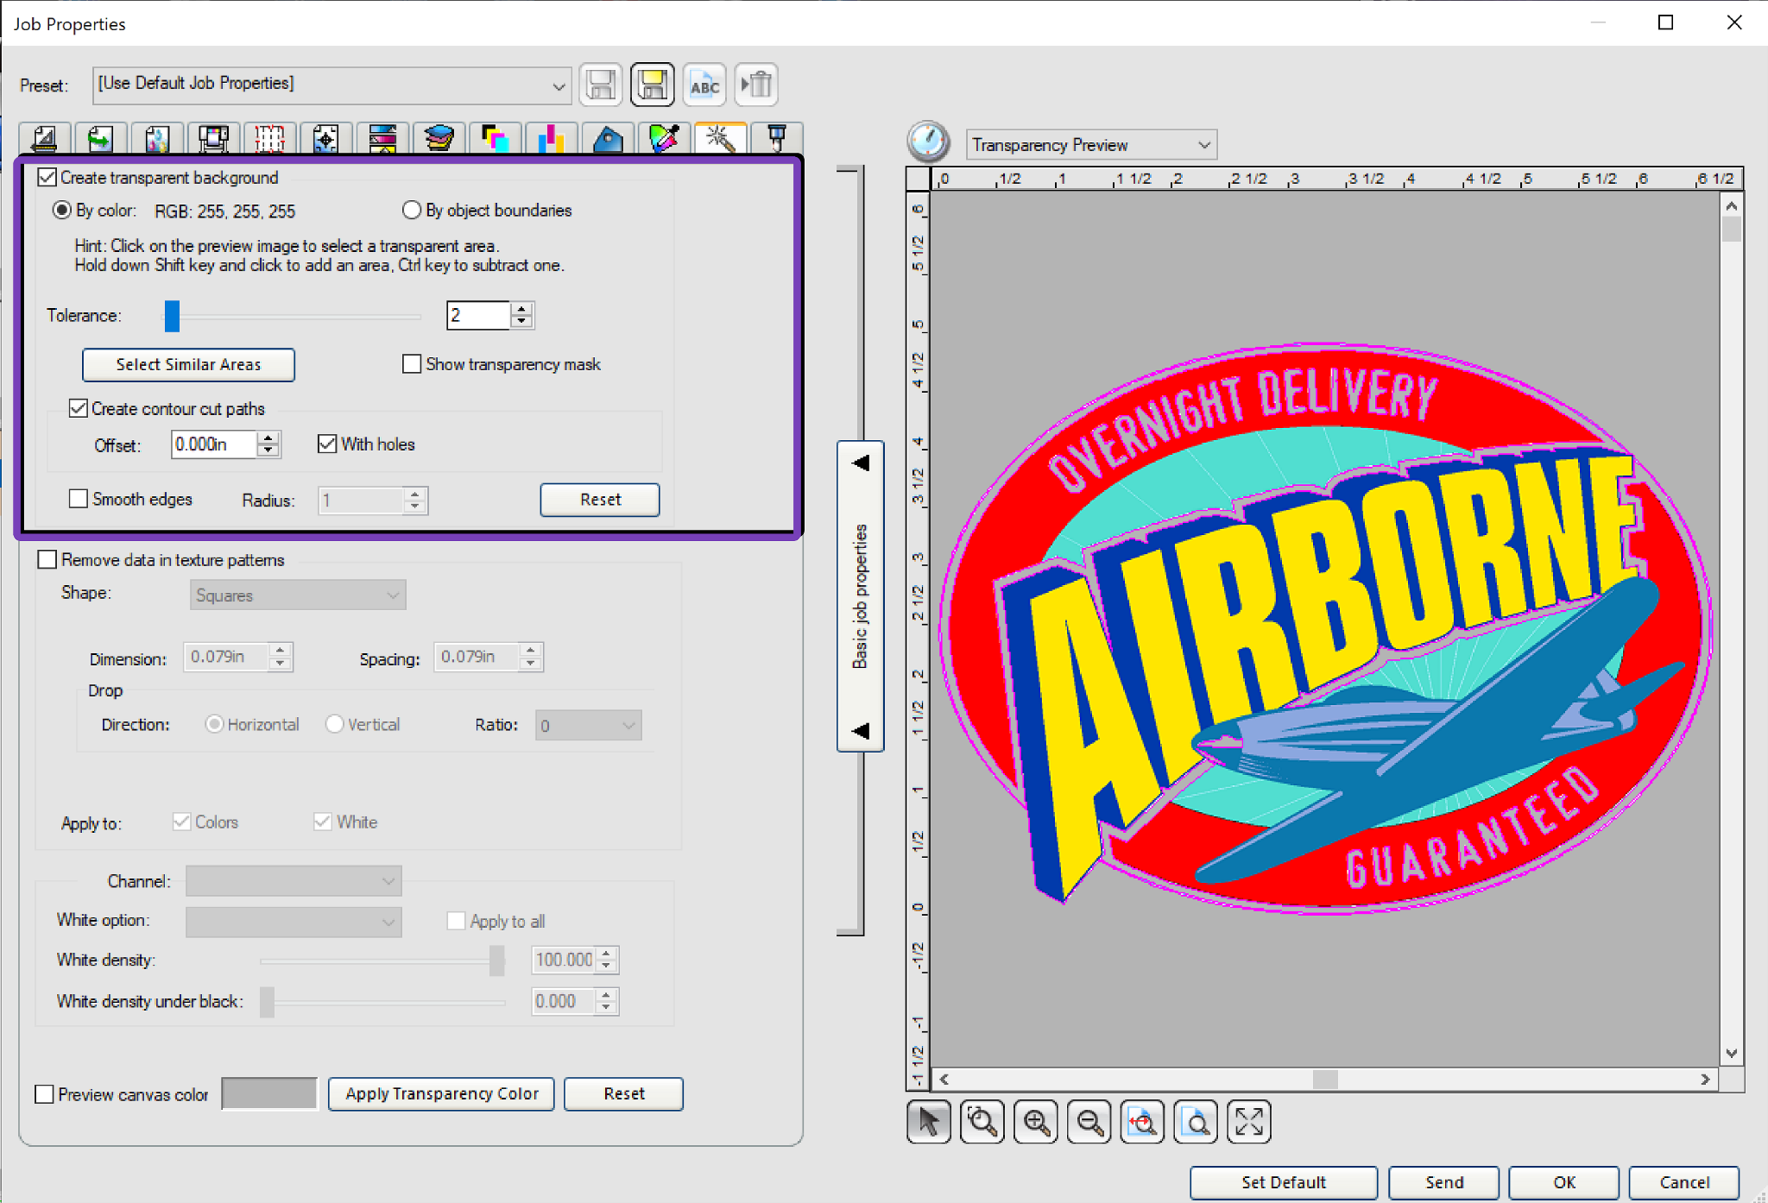Uncheck Create transparent background
This screenshot has width=1768, height=1203.
click(x=48, y=178)
